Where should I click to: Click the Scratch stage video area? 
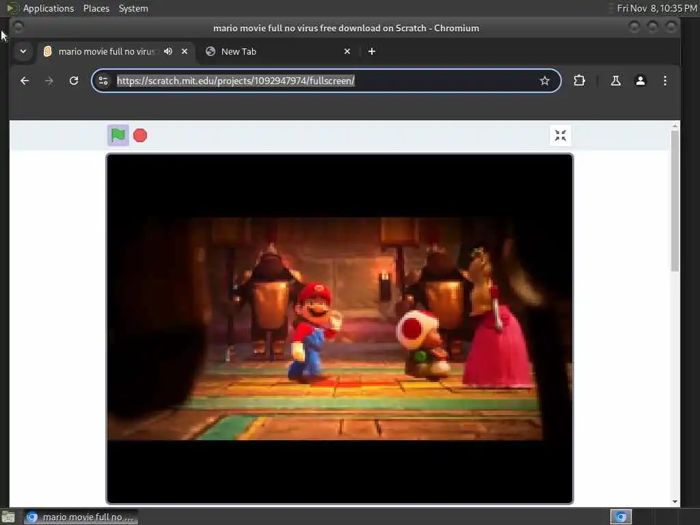point(339,329)
